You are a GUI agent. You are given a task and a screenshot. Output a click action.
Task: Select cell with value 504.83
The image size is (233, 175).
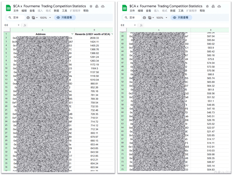[x=211, y=170]
